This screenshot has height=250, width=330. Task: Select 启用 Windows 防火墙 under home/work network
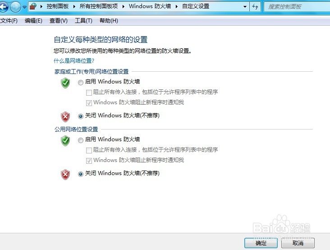81,82
